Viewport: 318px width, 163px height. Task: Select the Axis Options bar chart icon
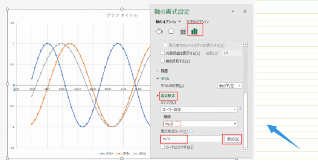point(194,31)
